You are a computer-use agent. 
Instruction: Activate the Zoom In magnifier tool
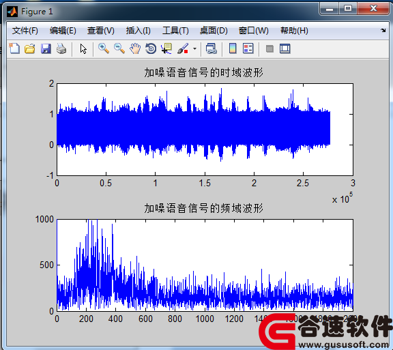(x=104, y=48)
